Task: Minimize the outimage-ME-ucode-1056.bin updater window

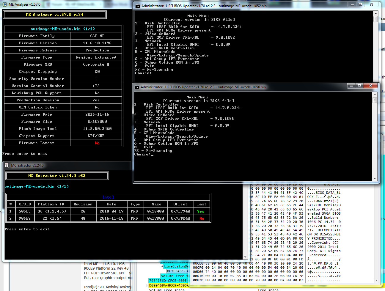Action: pos(351,86)
